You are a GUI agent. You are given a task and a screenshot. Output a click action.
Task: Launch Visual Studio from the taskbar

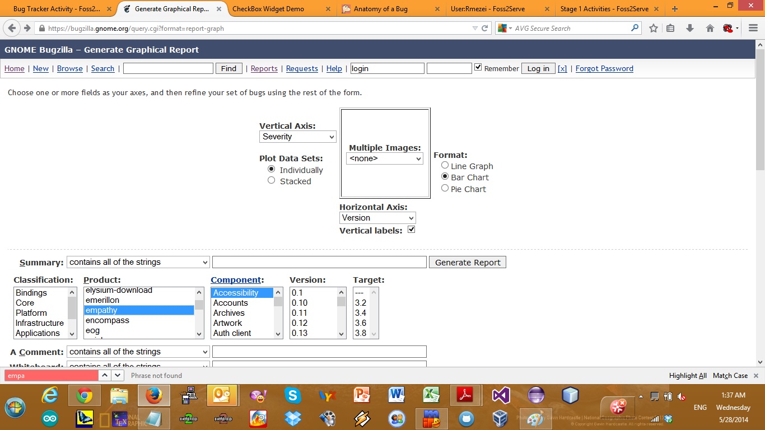coord(501,395)
